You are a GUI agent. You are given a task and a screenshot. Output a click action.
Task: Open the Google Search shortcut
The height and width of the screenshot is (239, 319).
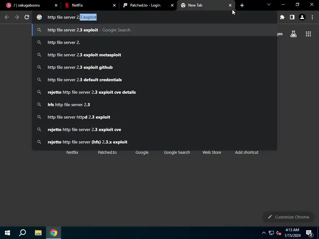tap(177, 152)
